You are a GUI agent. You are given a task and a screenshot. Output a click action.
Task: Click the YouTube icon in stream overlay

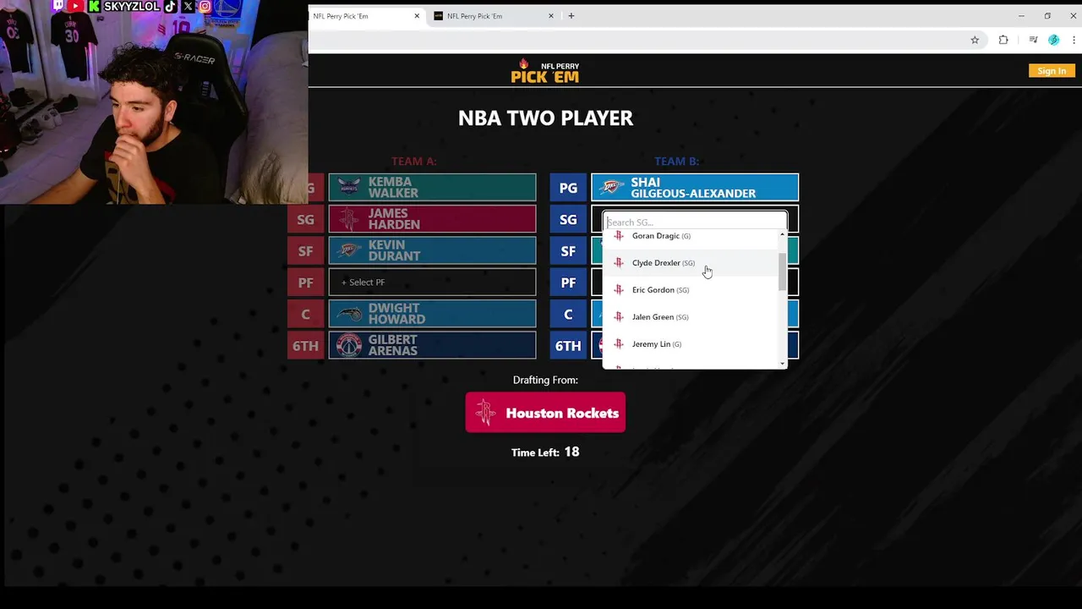[x=76, y=6]
